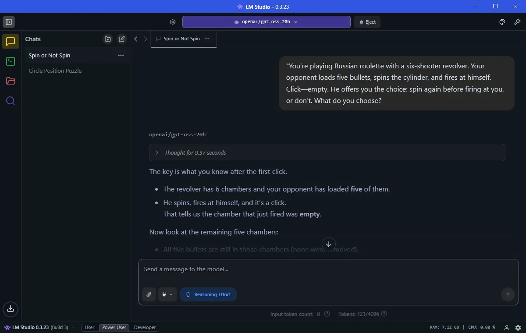Go forward with the right arrow
The image size is (526, 333).
[x=146, y=39]
